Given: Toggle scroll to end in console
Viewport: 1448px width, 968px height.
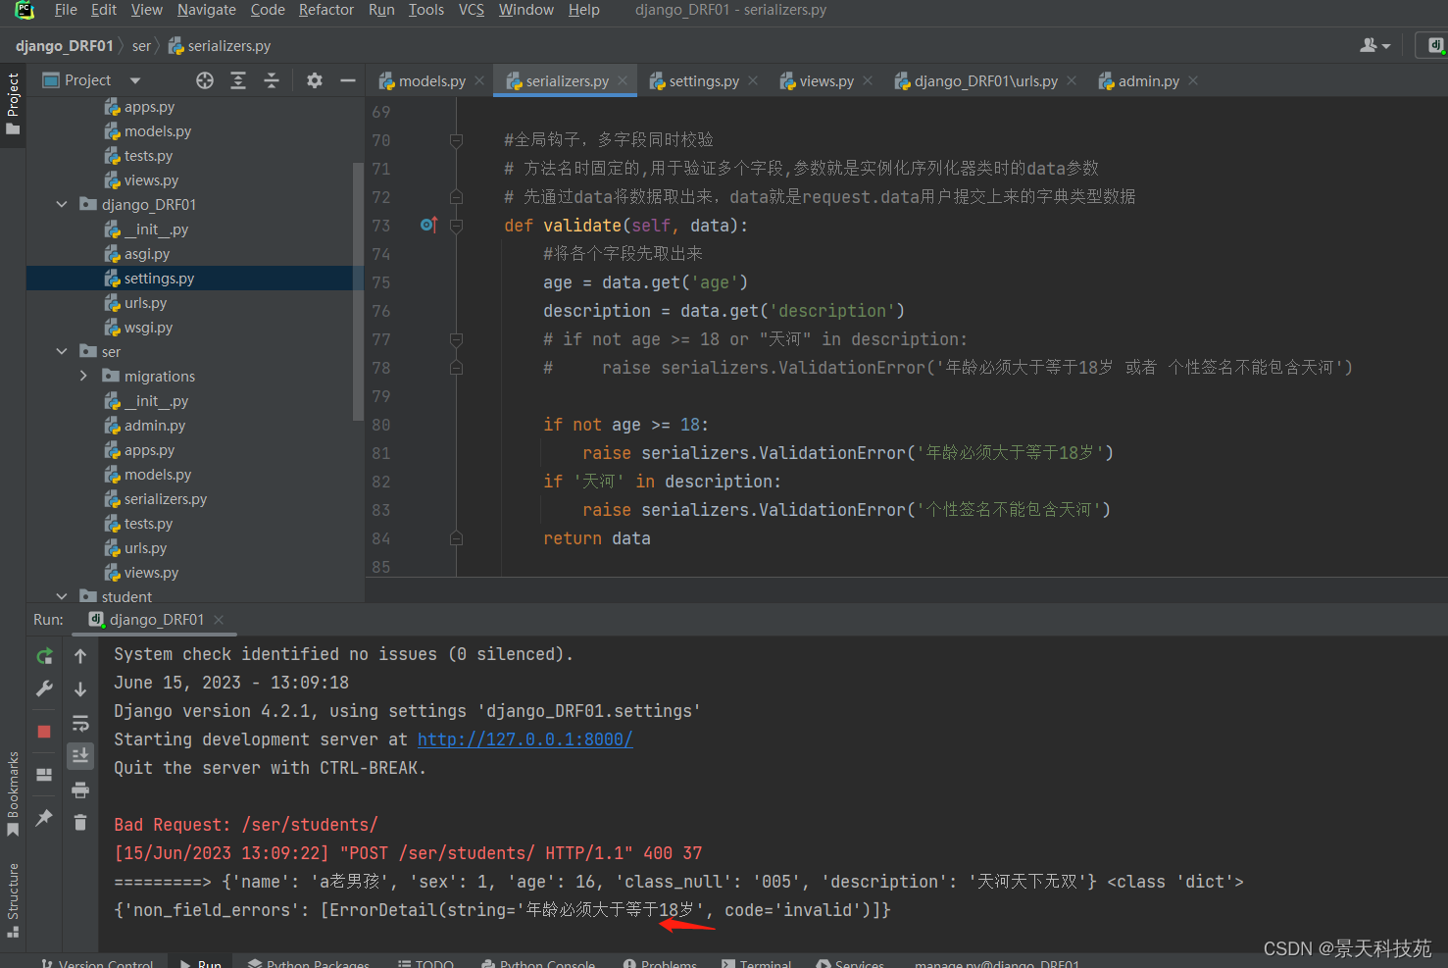Looking at the screenshot, I should point(80,755).
